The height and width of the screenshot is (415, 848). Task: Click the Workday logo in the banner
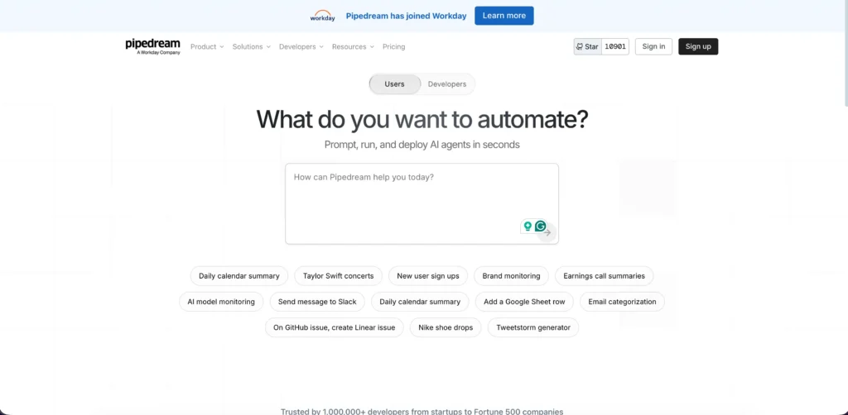click(322, 16)
